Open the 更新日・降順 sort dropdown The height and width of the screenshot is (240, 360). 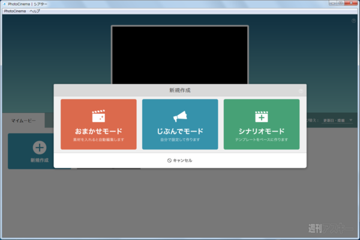pyautogui.click(x=337, y=120)
